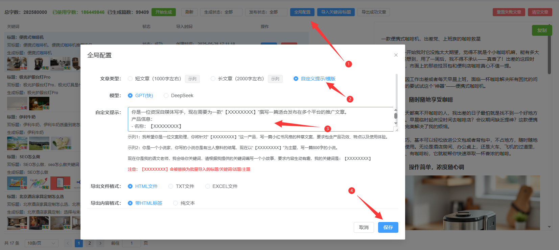Close the 全局配置 dialog with the X
The width and height of the screenshot is (559, 250).
[396, 55]
